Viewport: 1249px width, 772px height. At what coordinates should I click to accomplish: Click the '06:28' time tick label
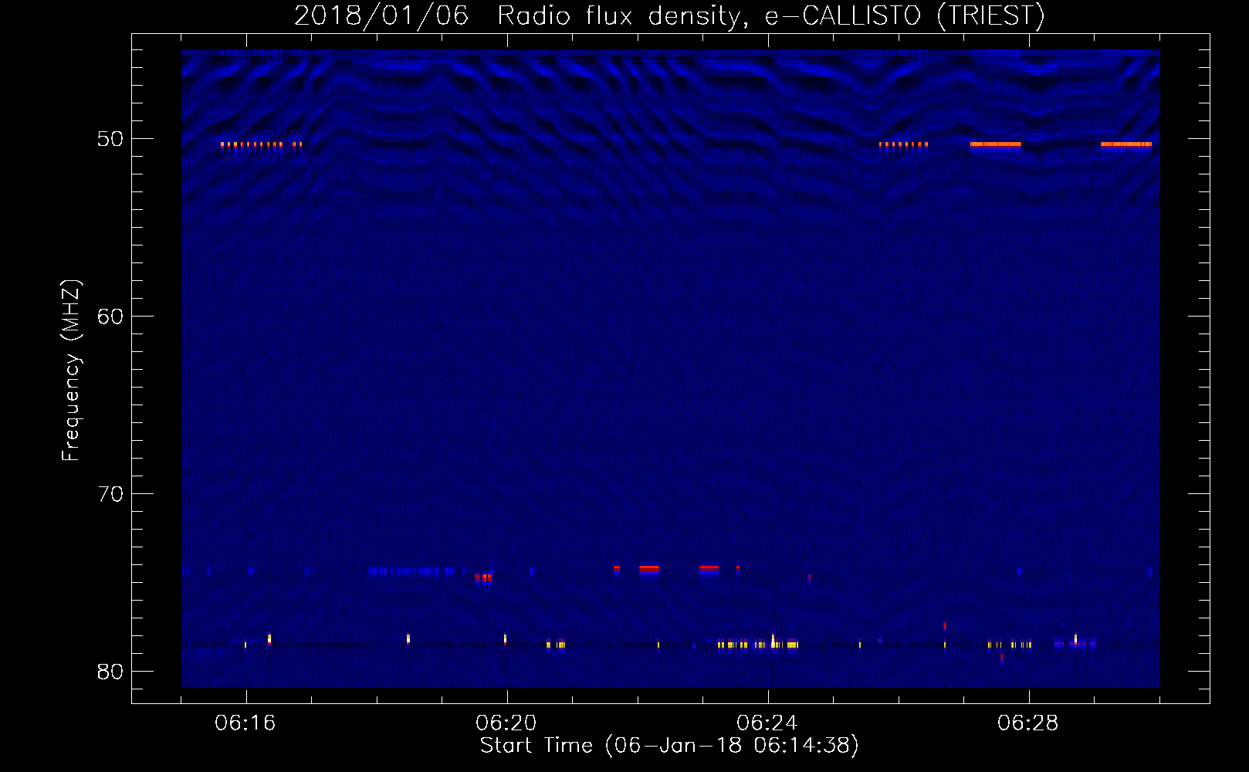pyautogui.click(x=1027, y=723)
